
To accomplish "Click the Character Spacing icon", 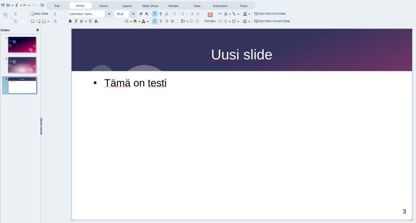I will (127, 21).
